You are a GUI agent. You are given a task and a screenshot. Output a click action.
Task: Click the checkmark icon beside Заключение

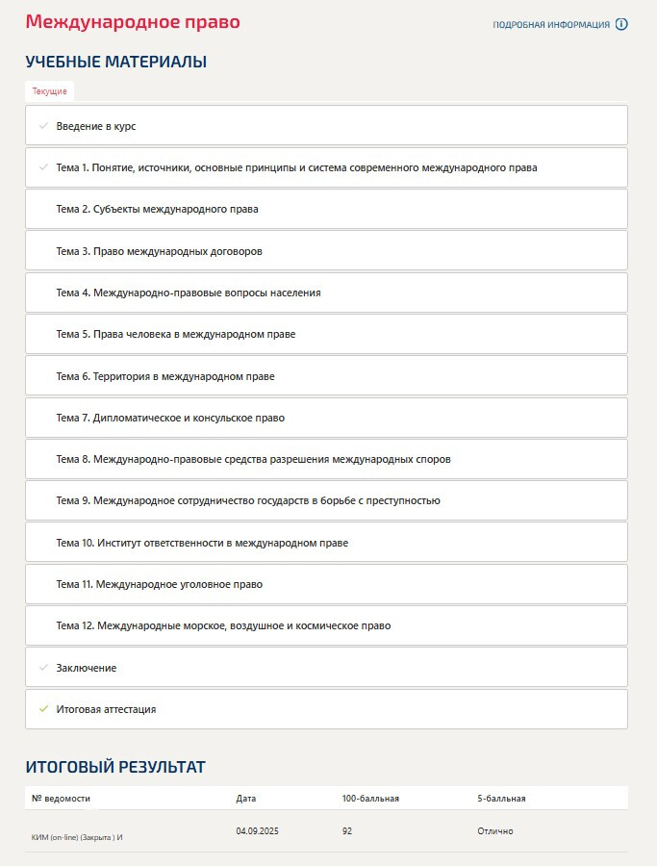43,668
